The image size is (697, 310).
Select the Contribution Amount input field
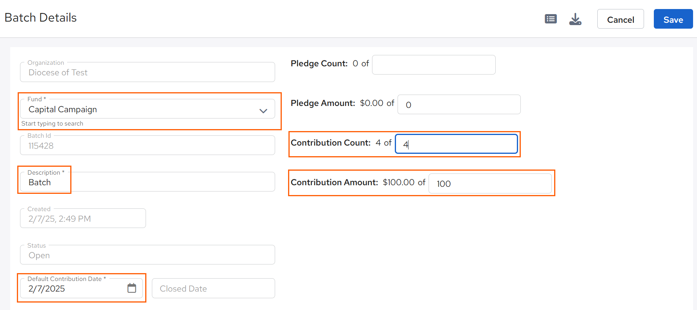[490, 183]
